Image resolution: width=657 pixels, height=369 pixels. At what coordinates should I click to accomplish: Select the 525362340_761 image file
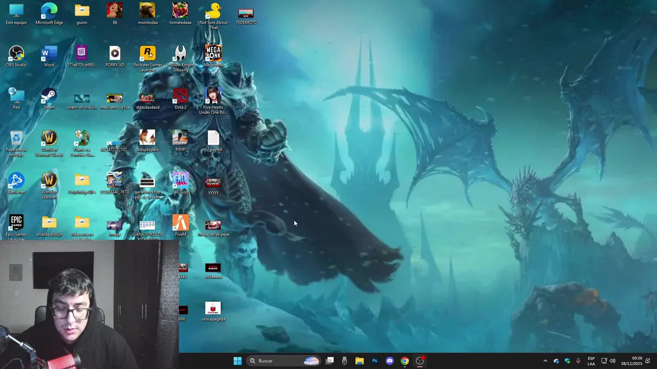tap(114, 183)
